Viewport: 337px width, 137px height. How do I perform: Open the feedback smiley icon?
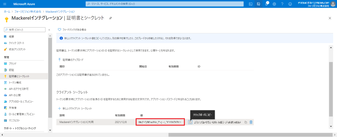tap(290, 4)
